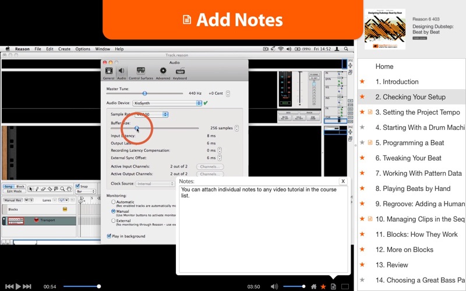Viewport: 466px width, 291px height.
Task: Open lesson 6. Tweaking Your Beat
Action: click(x=408, y=158)
